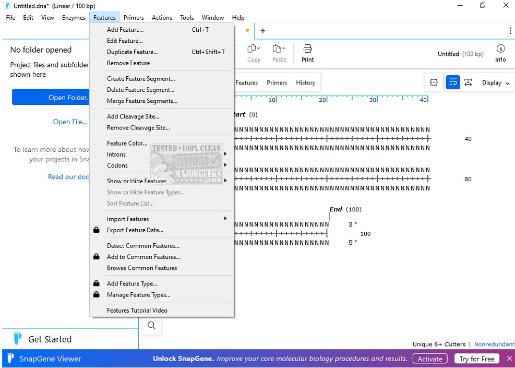Choose Merge Feature Segments

pyautogui.click(x=162, y=101)
